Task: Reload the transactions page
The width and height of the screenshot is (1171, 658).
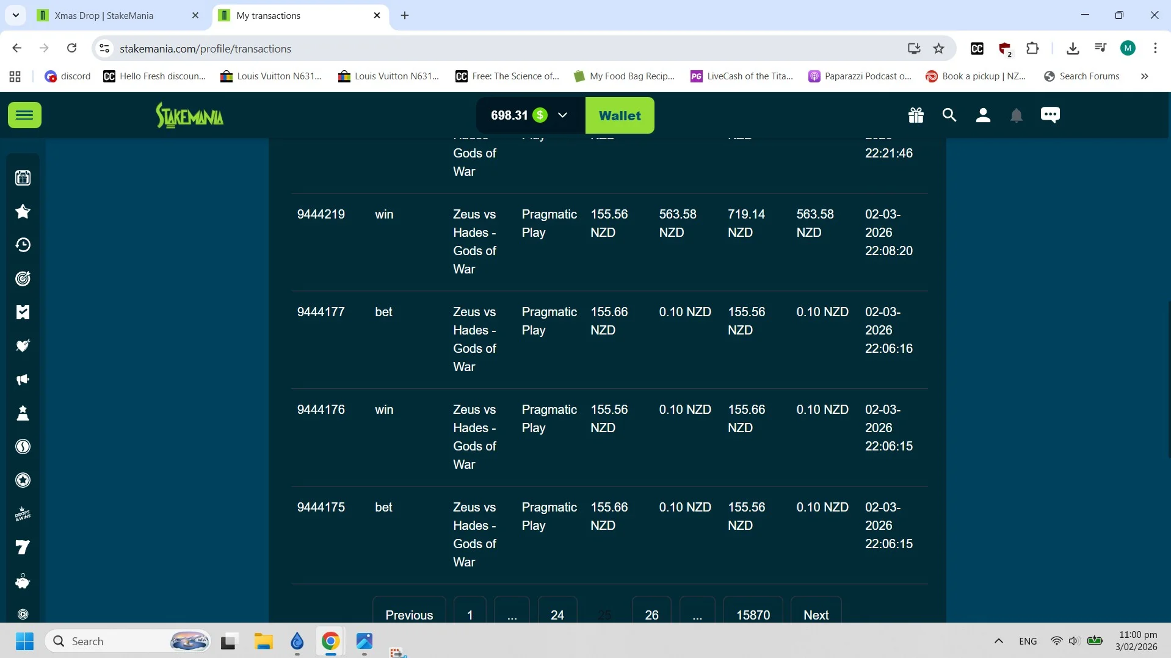Action: (71, 48)
